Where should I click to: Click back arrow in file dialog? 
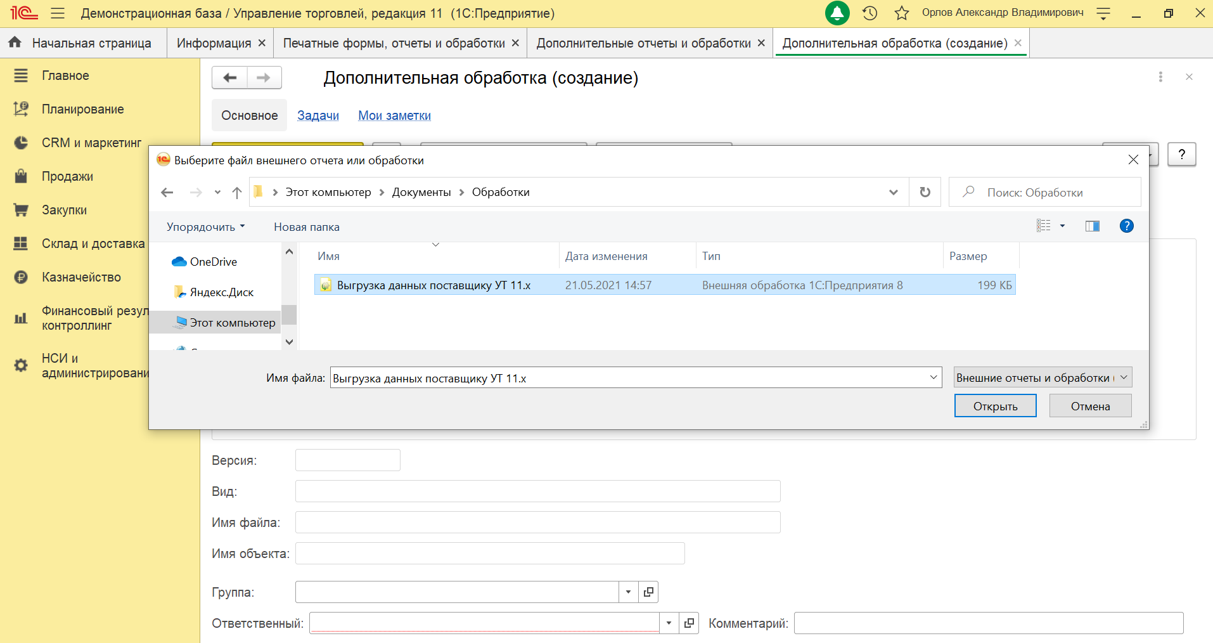pyautogui.click(x=167, y=192)
